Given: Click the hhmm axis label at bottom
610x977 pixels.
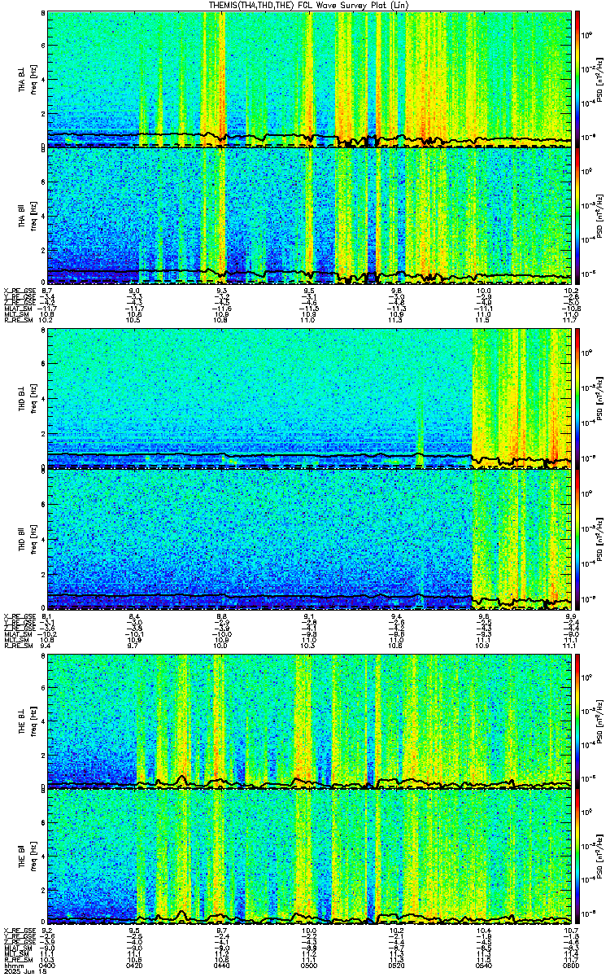Looking at the screenshot, I should [12, 966].
